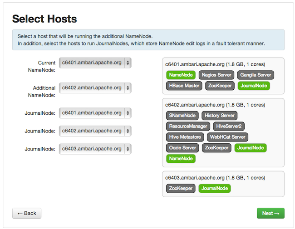Click the Next button
The width and height of the screenshot is (295, 229).
(x=270, y=213)
